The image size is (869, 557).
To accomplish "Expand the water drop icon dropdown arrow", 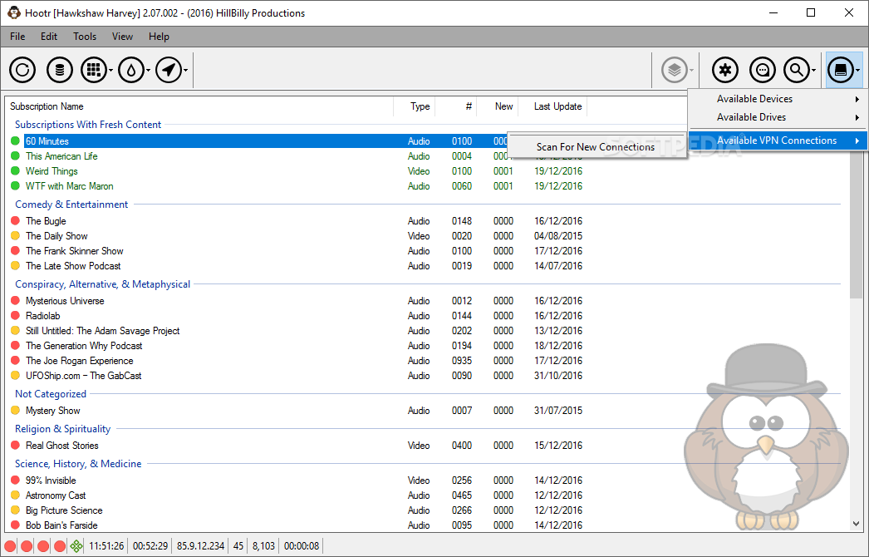I will tap(148, 71).
